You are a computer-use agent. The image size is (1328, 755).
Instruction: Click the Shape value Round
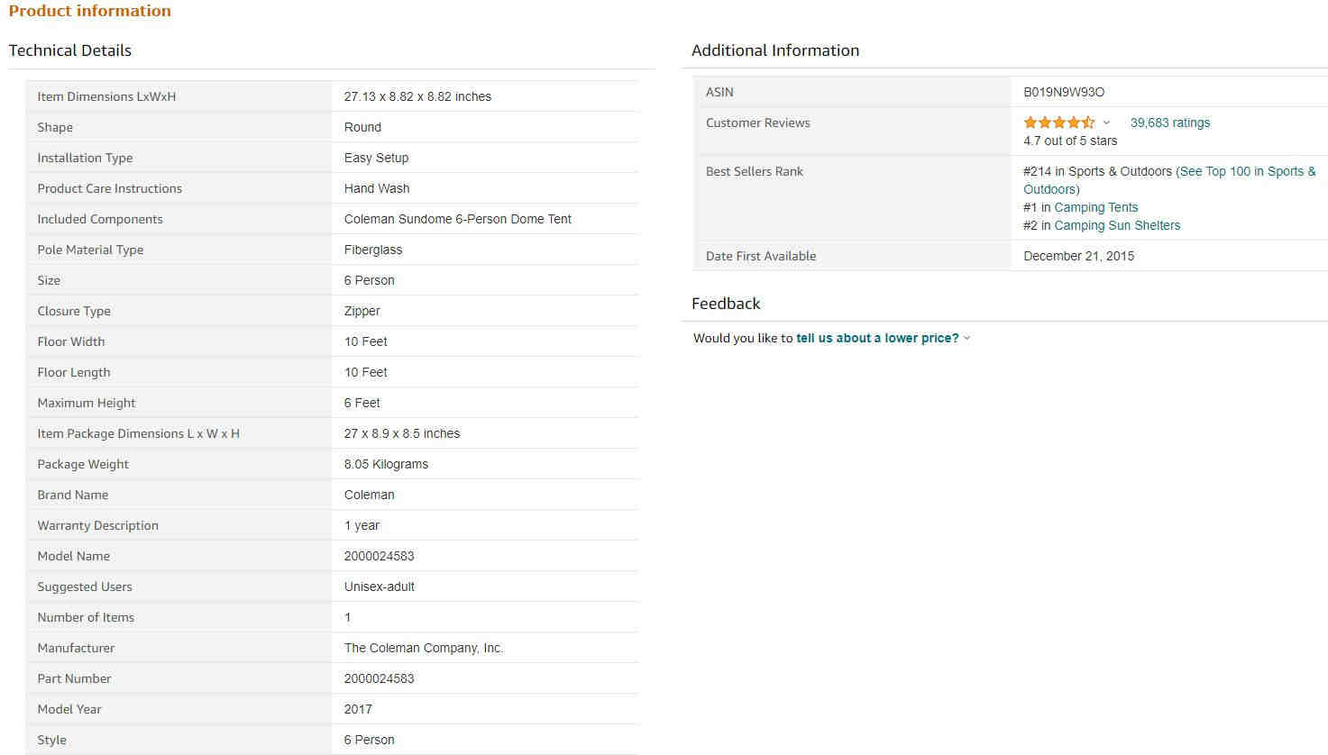tap(362, 127)
